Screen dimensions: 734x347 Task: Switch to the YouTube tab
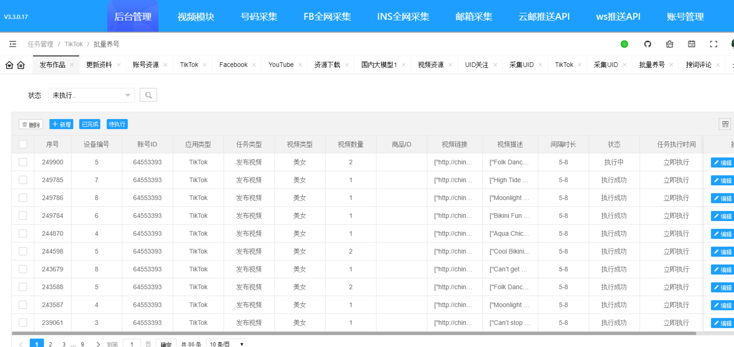click(x=281, y=65)
